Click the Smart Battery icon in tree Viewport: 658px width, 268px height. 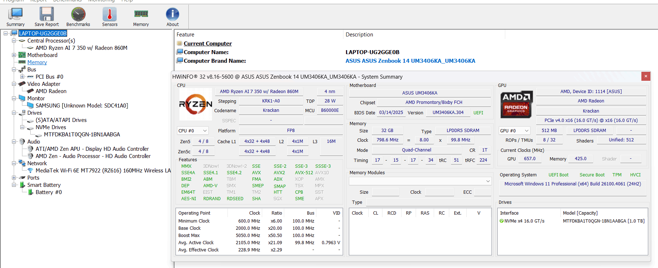click(22, 185)
